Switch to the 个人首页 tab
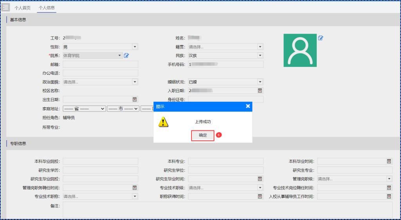Screen dimensions: 401x220 click(22, 7)
